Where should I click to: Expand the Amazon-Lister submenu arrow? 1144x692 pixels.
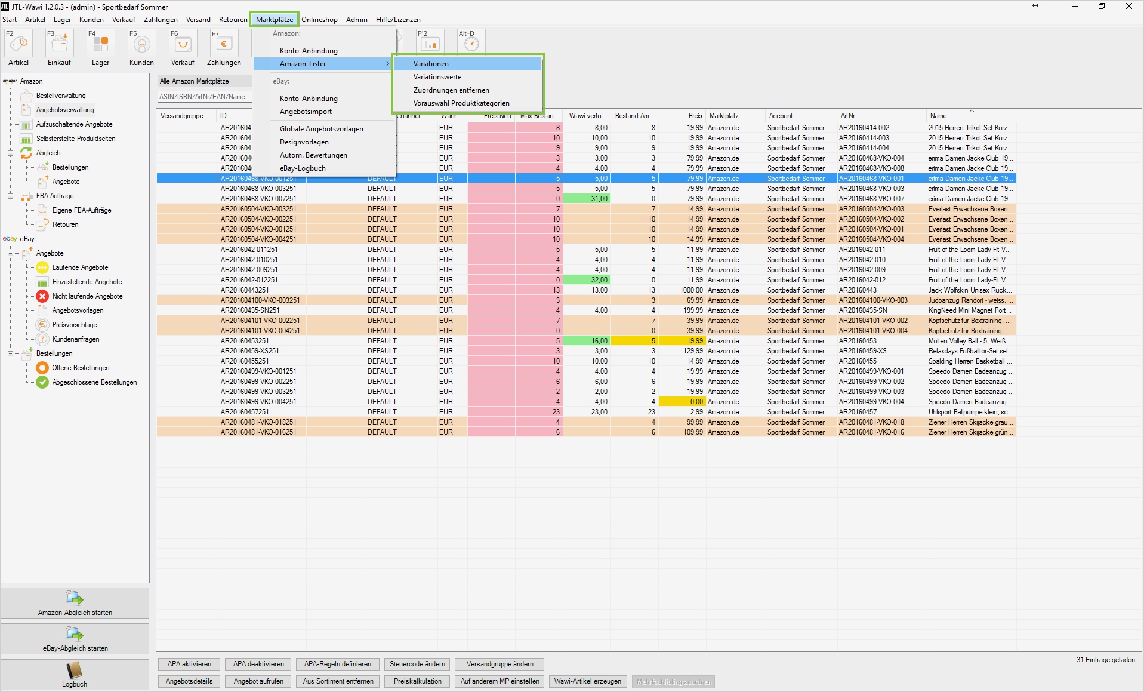387,64
